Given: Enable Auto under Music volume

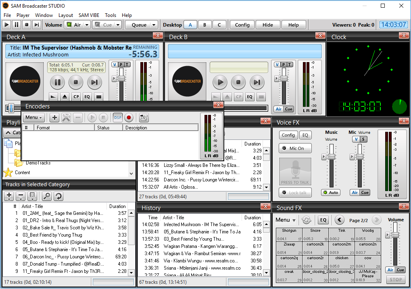Looking at the screenshot, I should (x=330, y=193).
